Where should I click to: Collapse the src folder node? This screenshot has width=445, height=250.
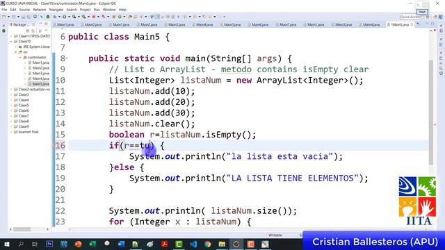pyautogui.click(x=16, y=52)
